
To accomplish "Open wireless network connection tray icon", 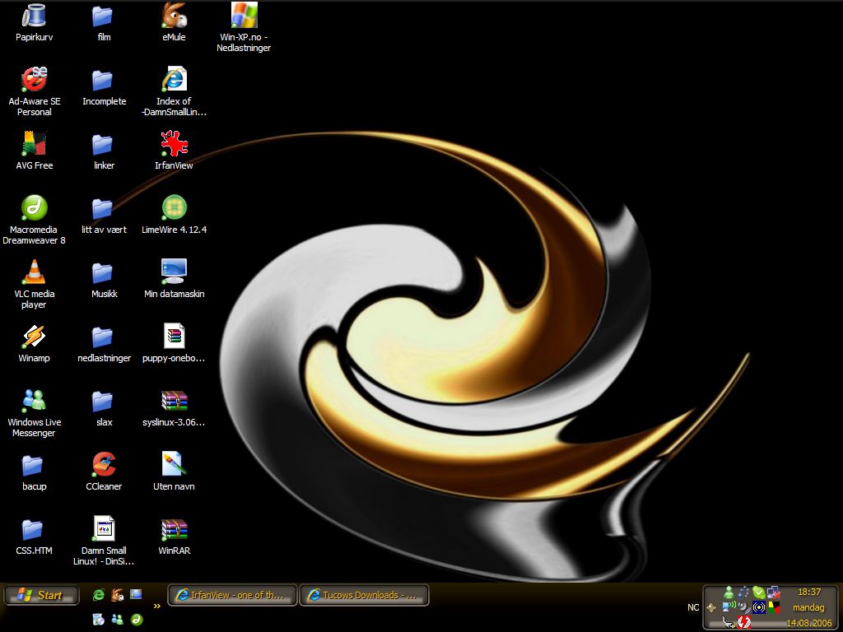I will pyautogui.click(x=729, y=606).
